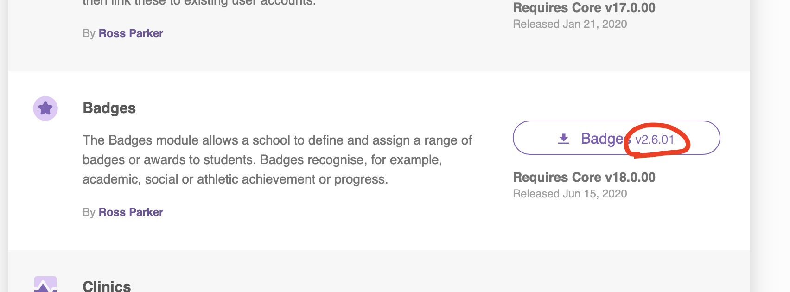Click the Released Jan 21, 2020 date
790x292 pixels.
coord(570,24)
